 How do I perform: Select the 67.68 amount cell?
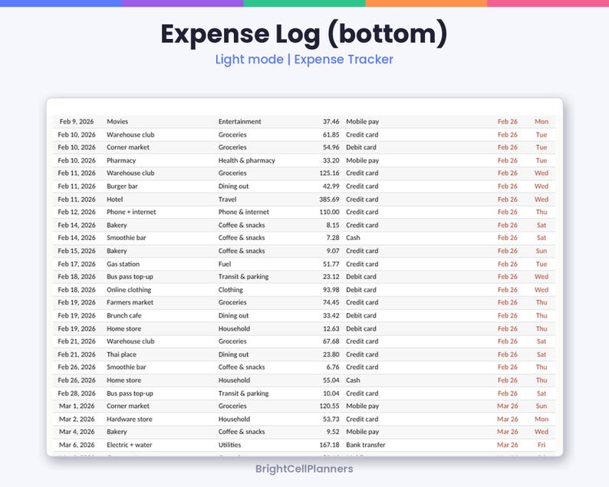click(x=331, y=341)
